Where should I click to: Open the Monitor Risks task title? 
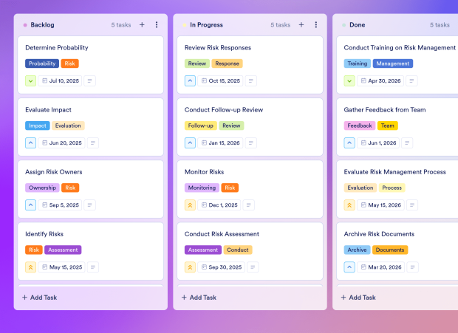204,172
